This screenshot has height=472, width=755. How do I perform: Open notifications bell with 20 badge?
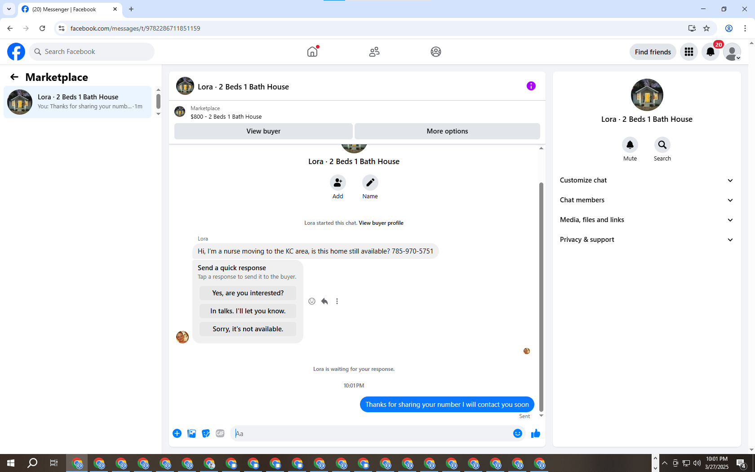[711, 52]
